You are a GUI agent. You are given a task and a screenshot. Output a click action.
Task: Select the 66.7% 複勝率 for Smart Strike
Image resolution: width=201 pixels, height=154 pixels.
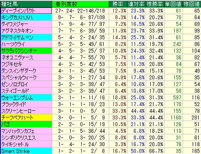pyautogui.click(x=156, y=151)
